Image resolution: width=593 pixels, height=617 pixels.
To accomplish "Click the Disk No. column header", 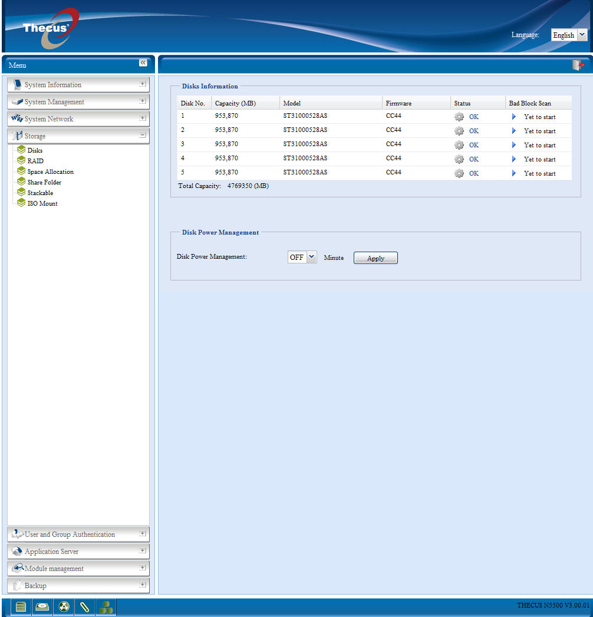I will click(194, 103).
